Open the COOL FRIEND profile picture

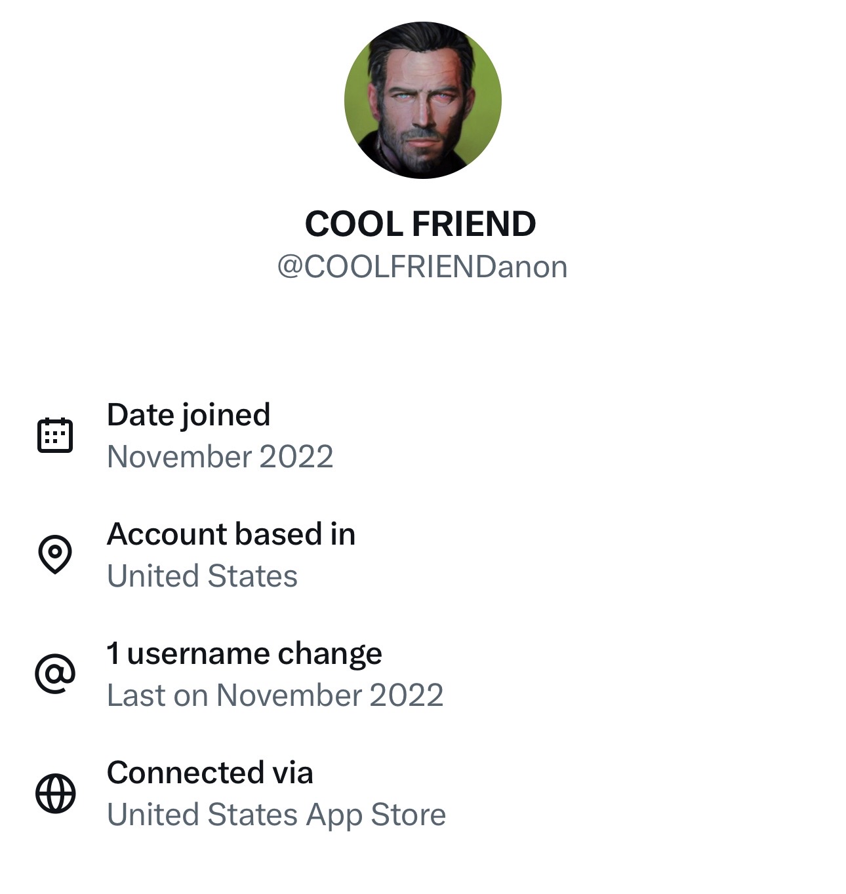(x=422, y=100)
